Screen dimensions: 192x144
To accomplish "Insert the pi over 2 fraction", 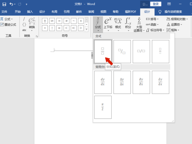I will pos(103,107).
